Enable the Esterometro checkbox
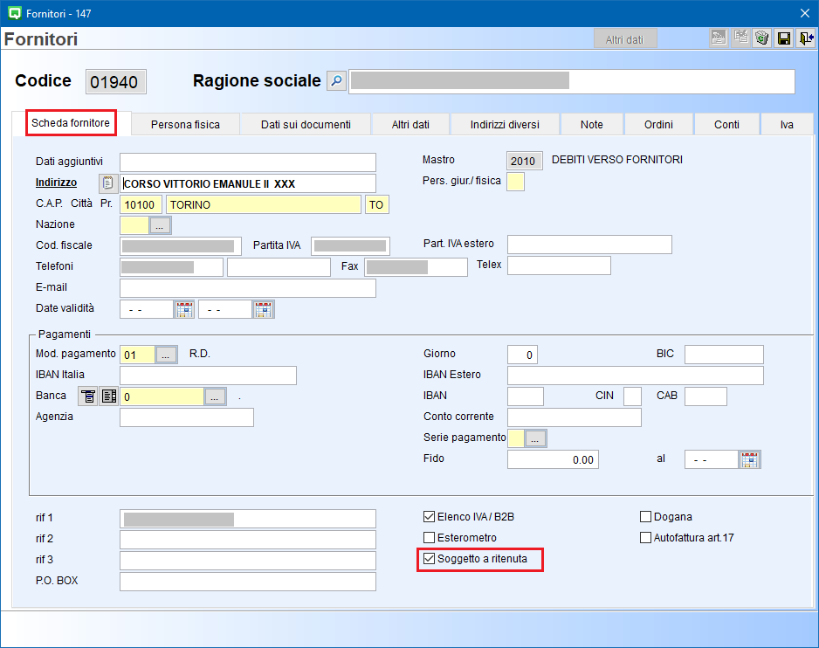Screen dimensions: 819x648 pos(429,538)
